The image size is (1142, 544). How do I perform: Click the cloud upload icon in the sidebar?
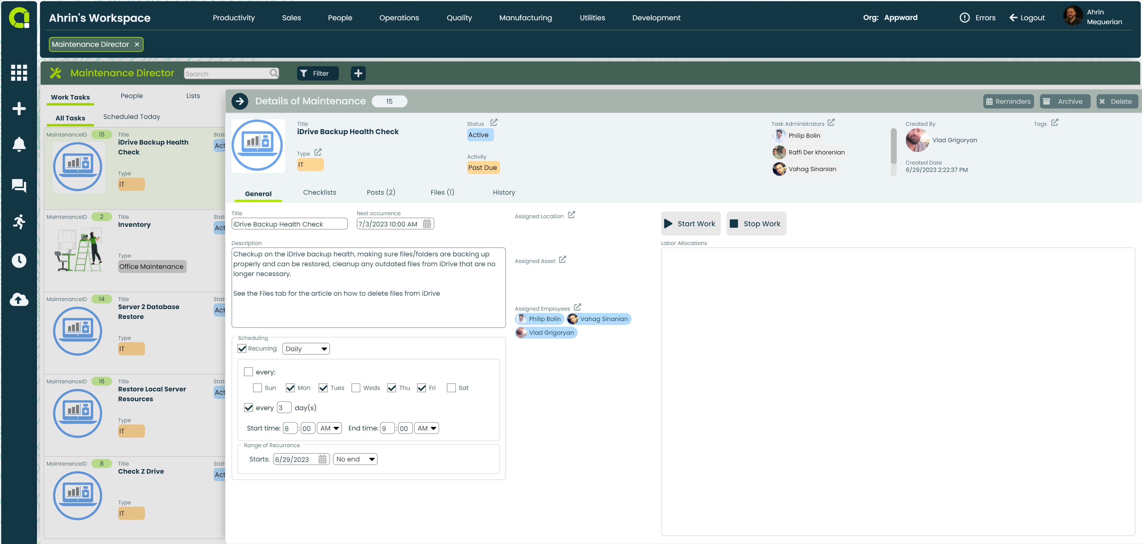click(18, 300)
